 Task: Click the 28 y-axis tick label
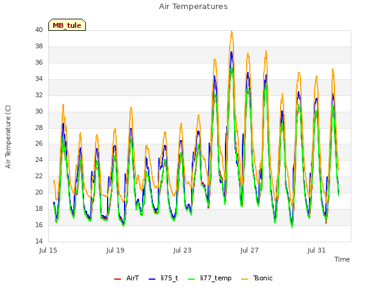pyautogui.click(x=39, y=127)
